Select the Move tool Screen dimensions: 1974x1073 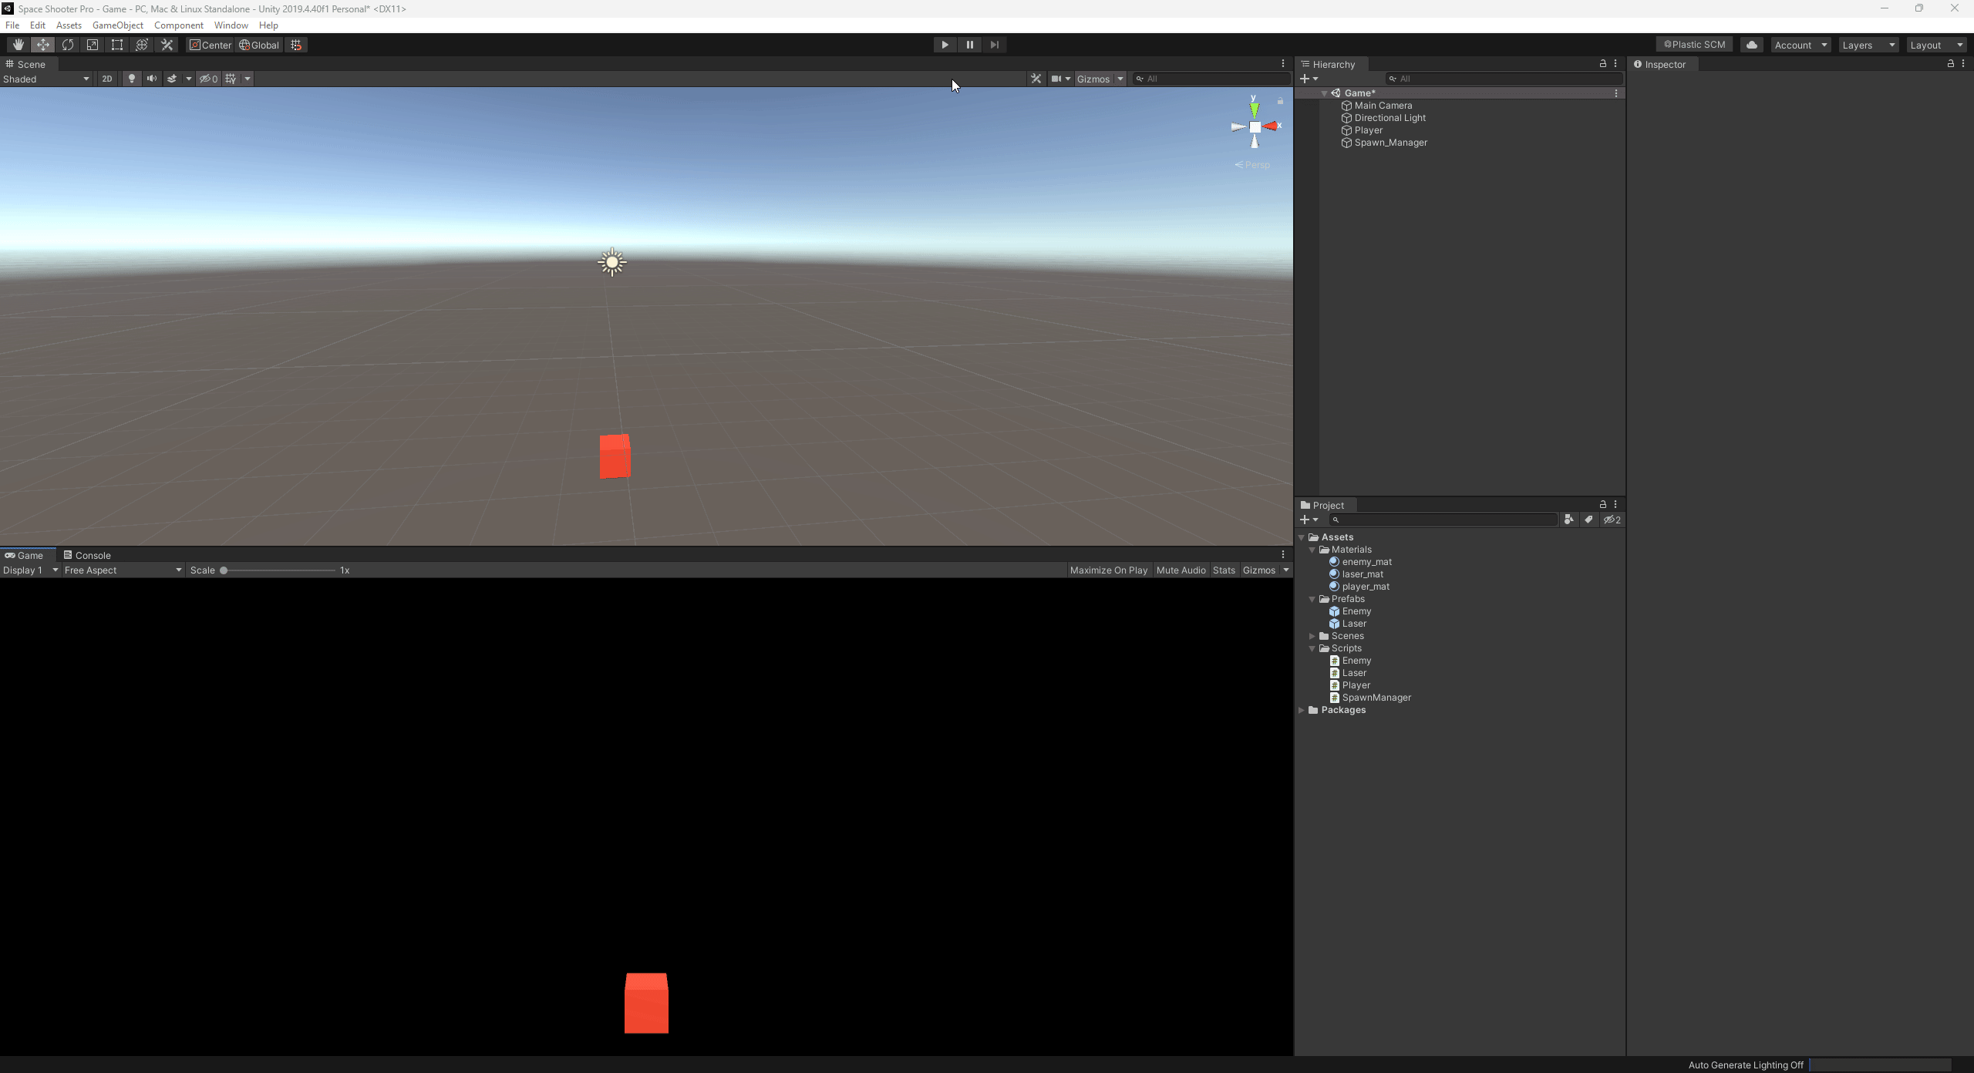[x=43, y=45]
